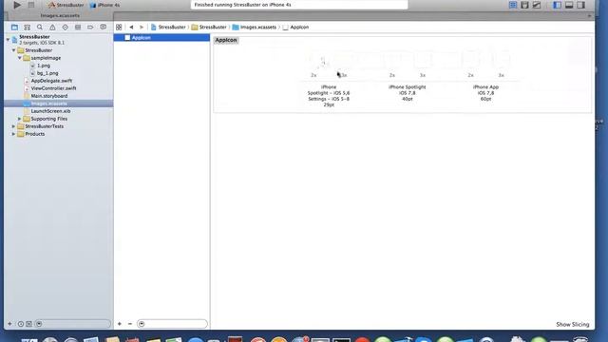608x342 pixels.
Task: Show the Find navigator
Action: [40, 28]
